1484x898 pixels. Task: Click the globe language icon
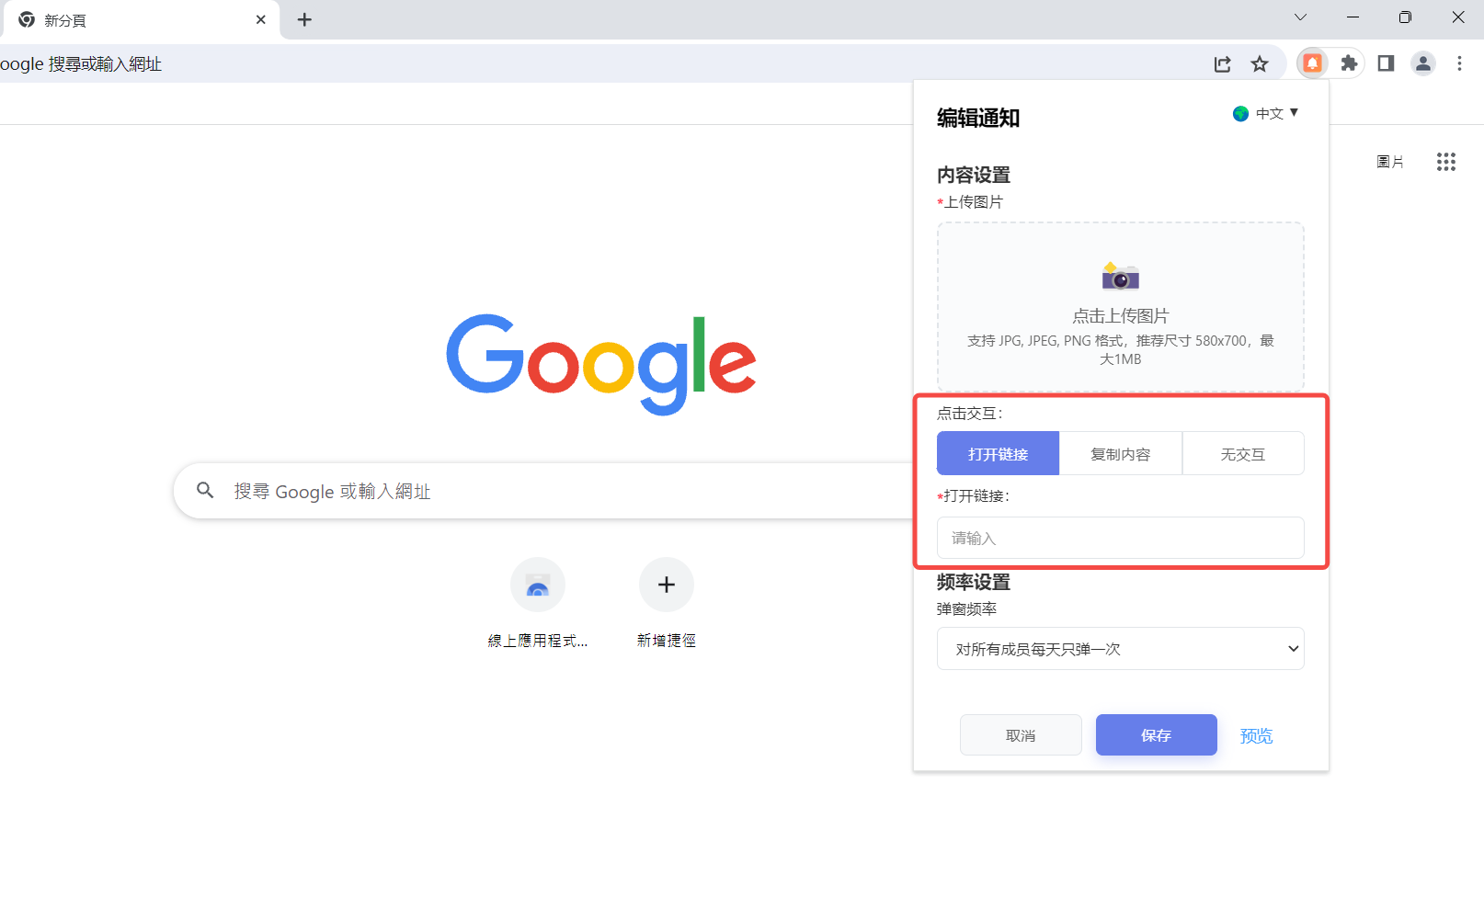tap(1240, 113)
